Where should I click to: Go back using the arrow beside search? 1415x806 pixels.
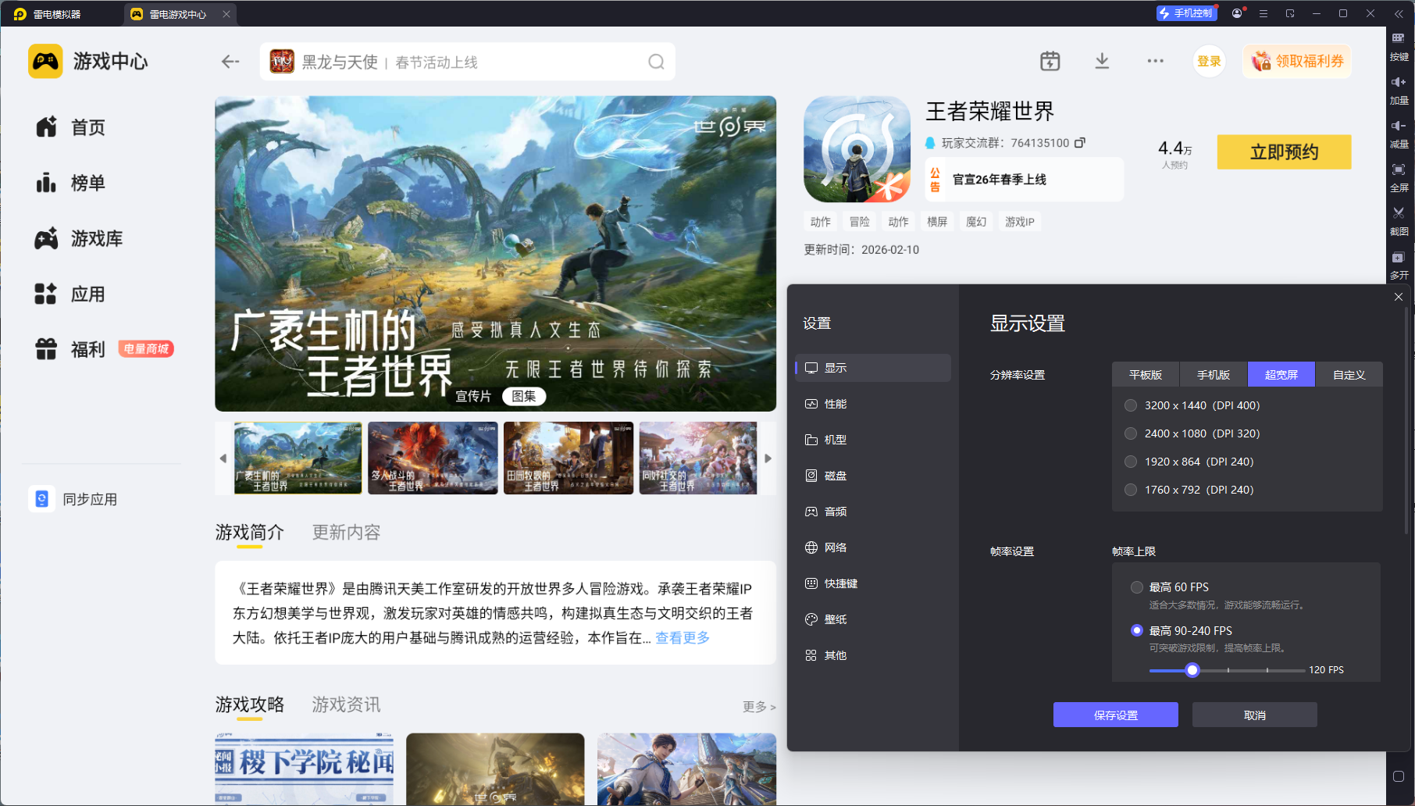pyautogui.click(x=230, y=62)
